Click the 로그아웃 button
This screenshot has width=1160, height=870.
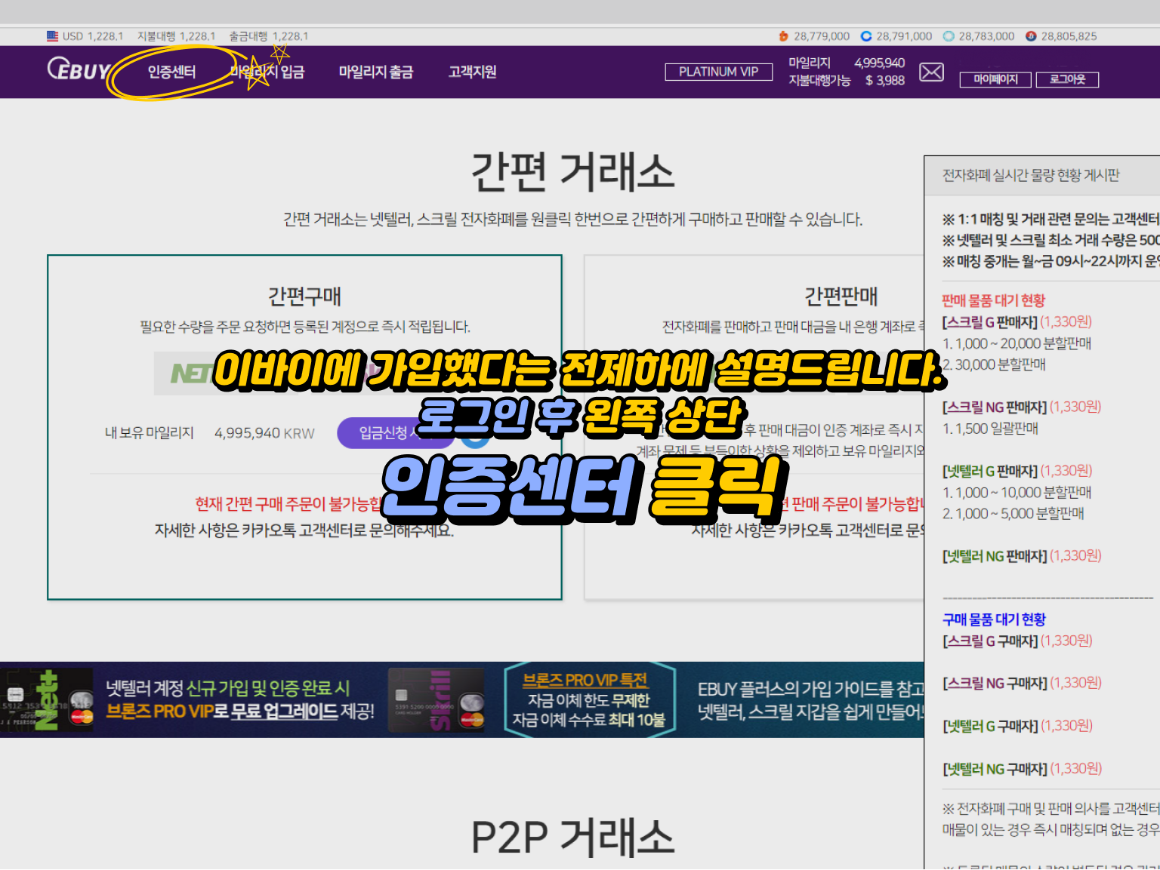tap(1068, 79)
